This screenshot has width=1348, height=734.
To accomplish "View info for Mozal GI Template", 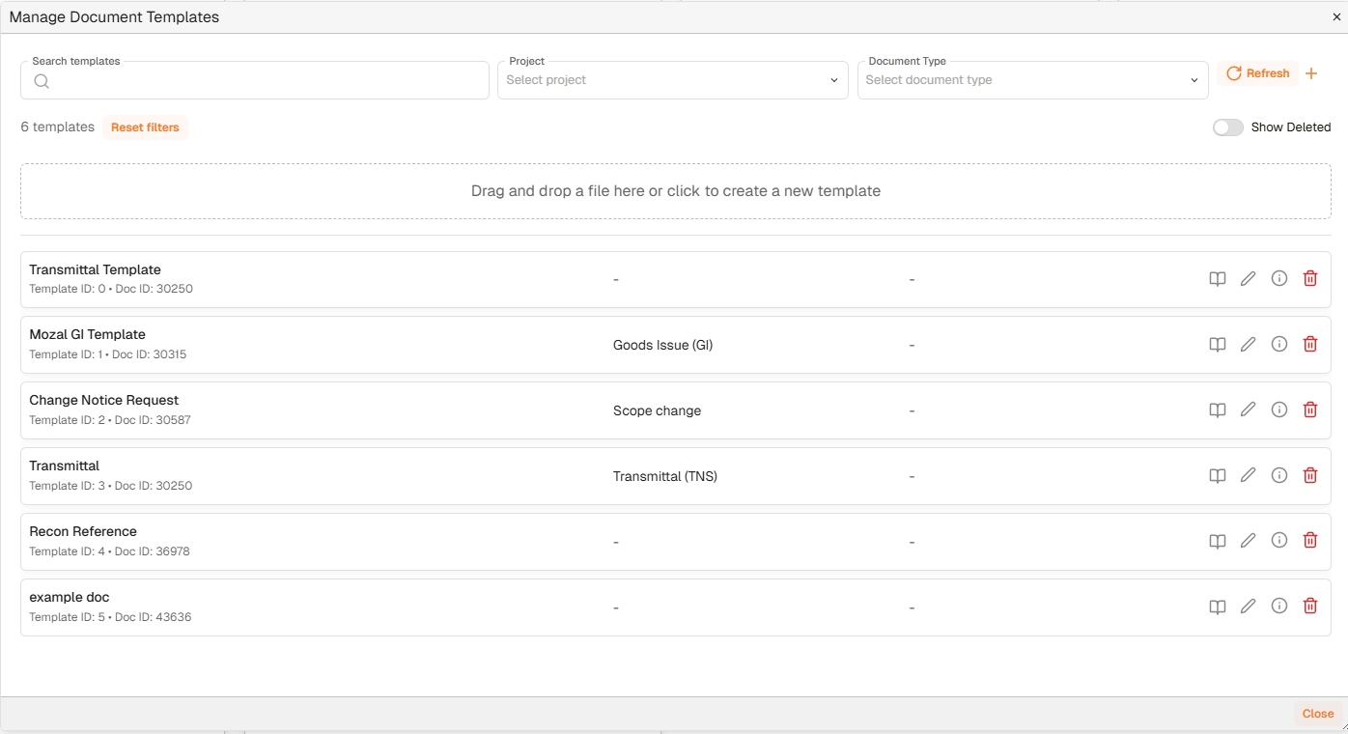I will coord(1279,345).
